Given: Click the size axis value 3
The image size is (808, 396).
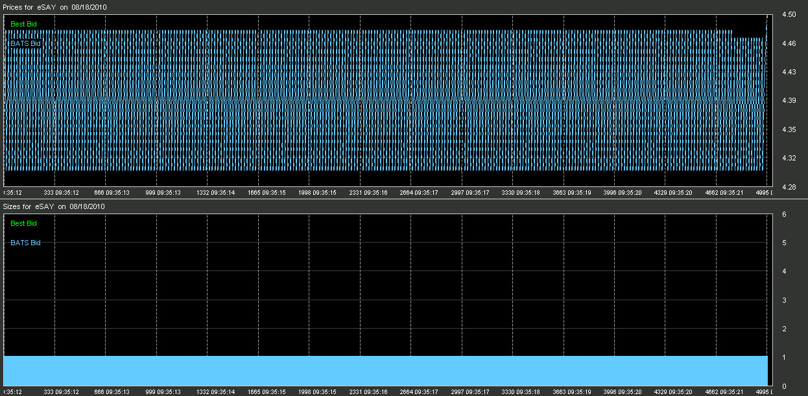Looking at the screenshot, I should tap(784, 300).
